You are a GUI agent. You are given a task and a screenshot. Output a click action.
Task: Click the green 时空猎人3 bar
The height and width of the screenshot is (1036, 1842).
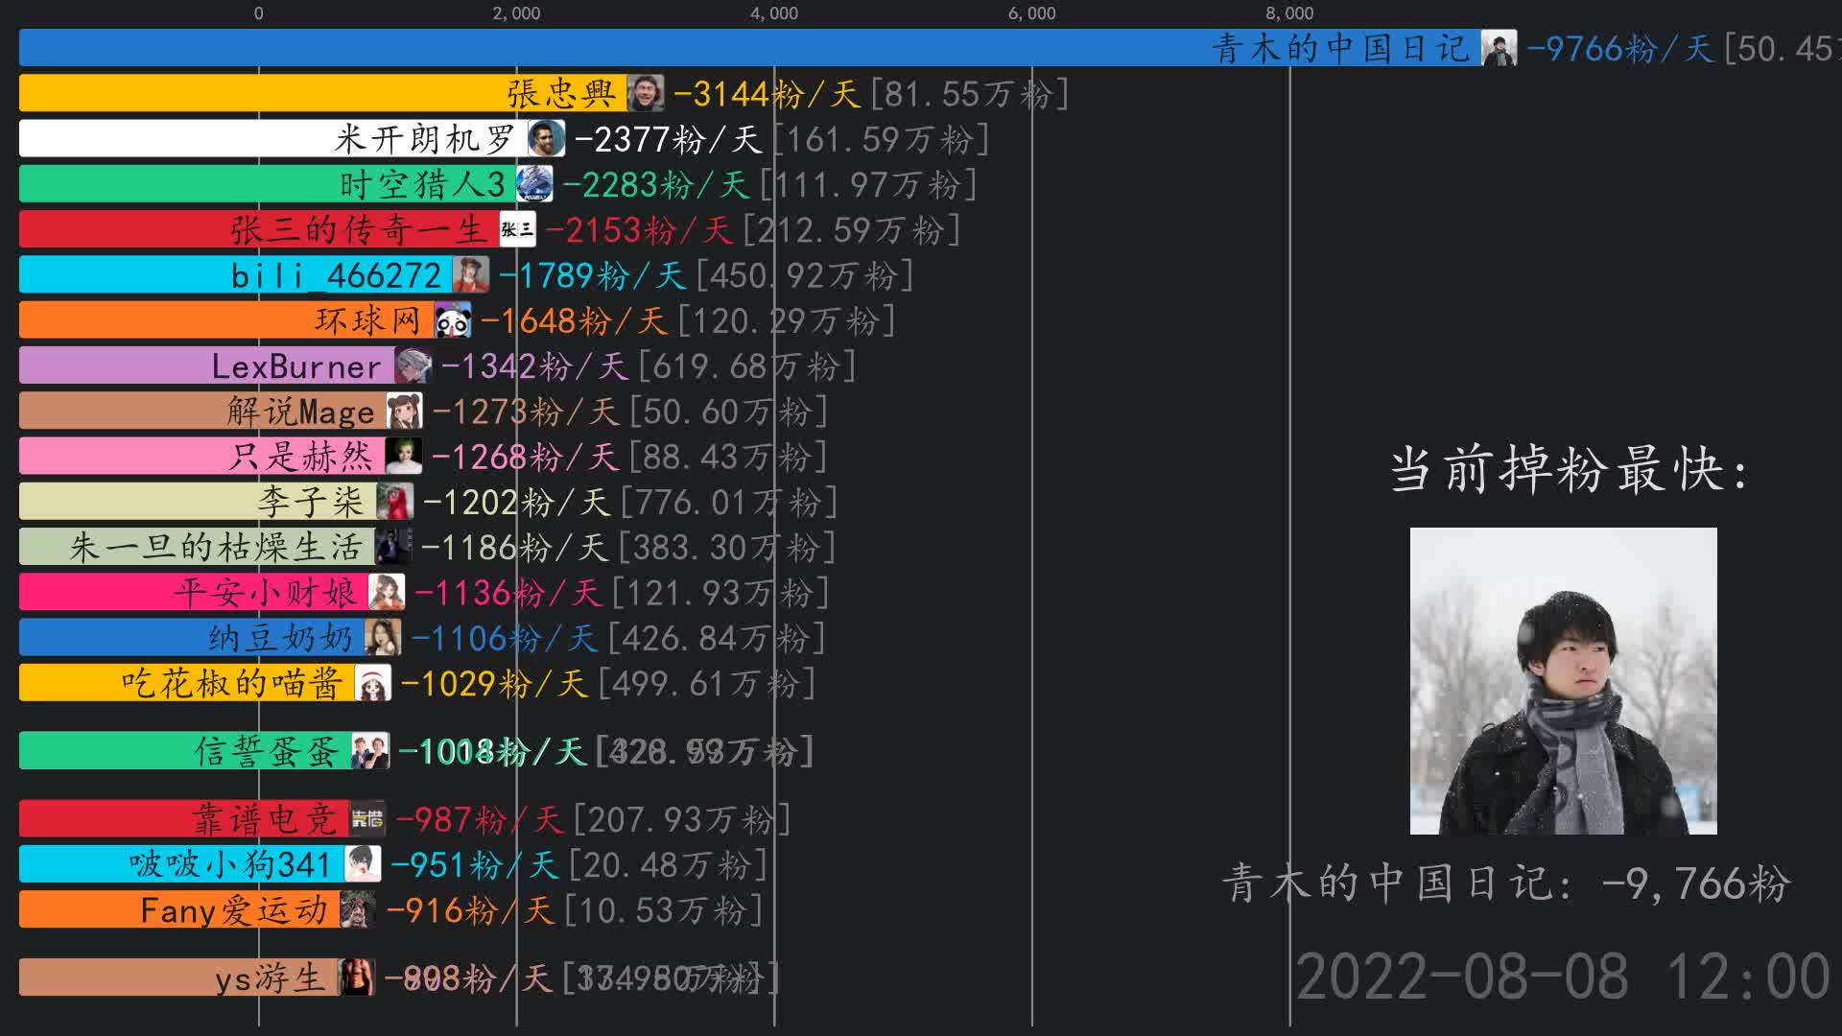[268, 183]
